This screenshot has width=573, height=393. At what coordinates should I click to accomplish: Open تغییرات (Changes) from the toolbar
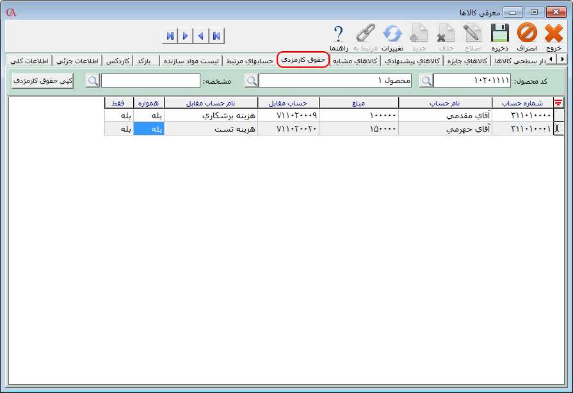pyautogui.click(x=392, y=33)
